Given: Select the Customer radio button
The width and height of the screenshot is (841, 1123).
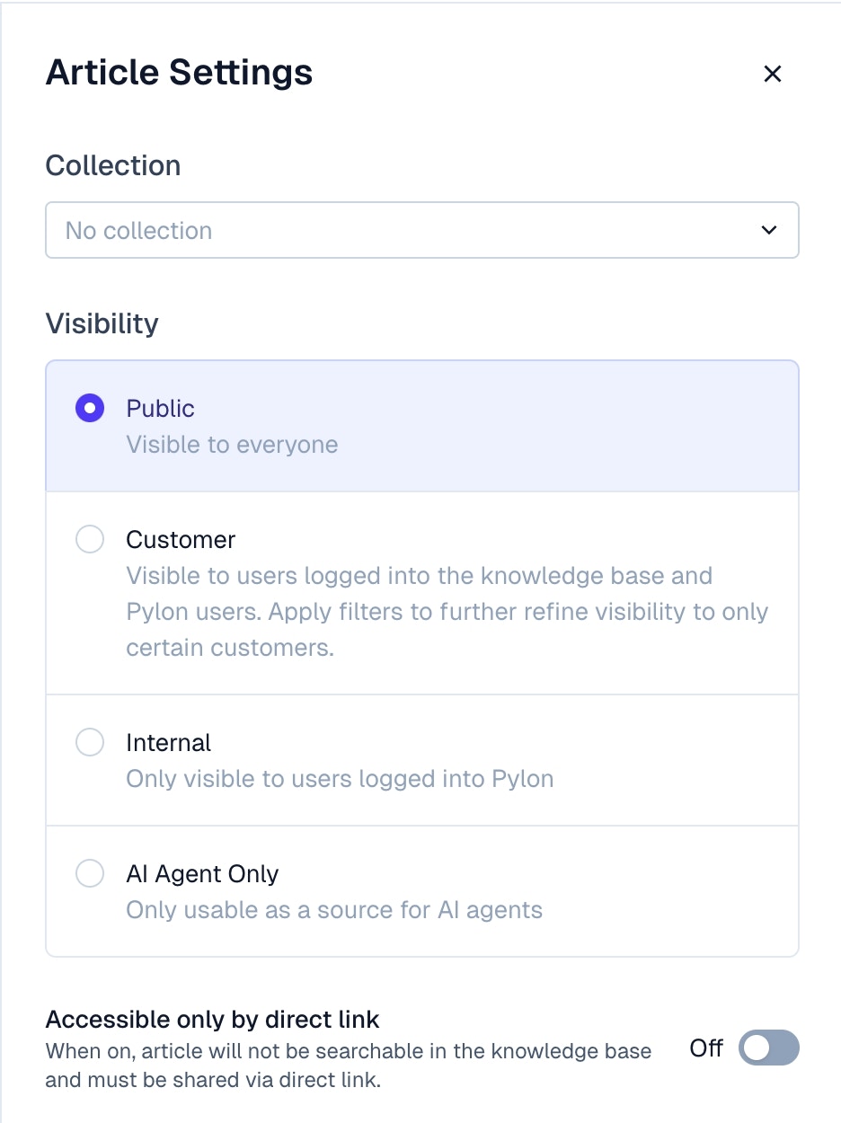Looking at the screenshot, I should coord(90,540).
